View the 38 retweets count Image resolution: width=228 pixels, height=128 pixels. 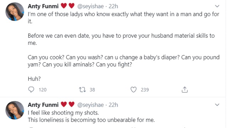[x=92, y=90]
